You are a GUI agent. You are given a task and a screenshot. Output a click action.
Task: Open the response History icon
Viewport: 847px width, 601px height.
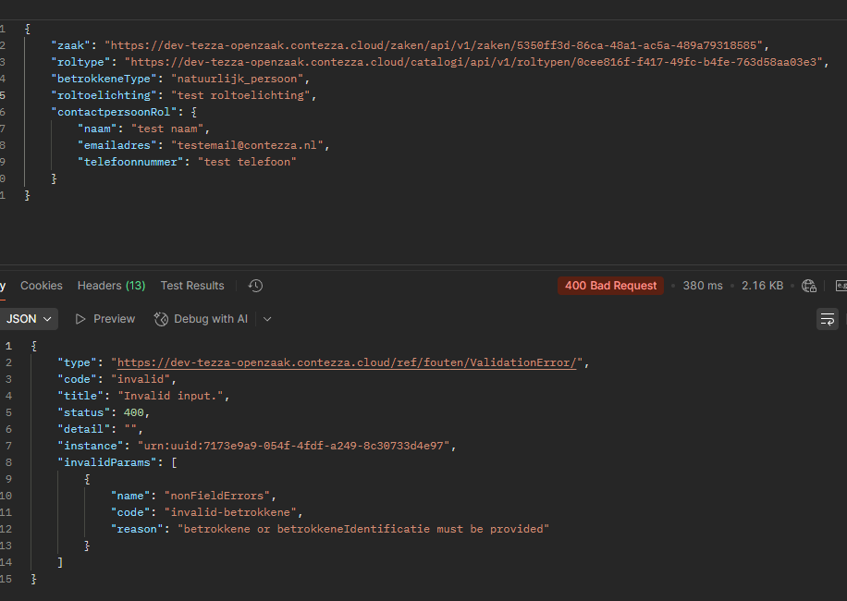[256, 286]
